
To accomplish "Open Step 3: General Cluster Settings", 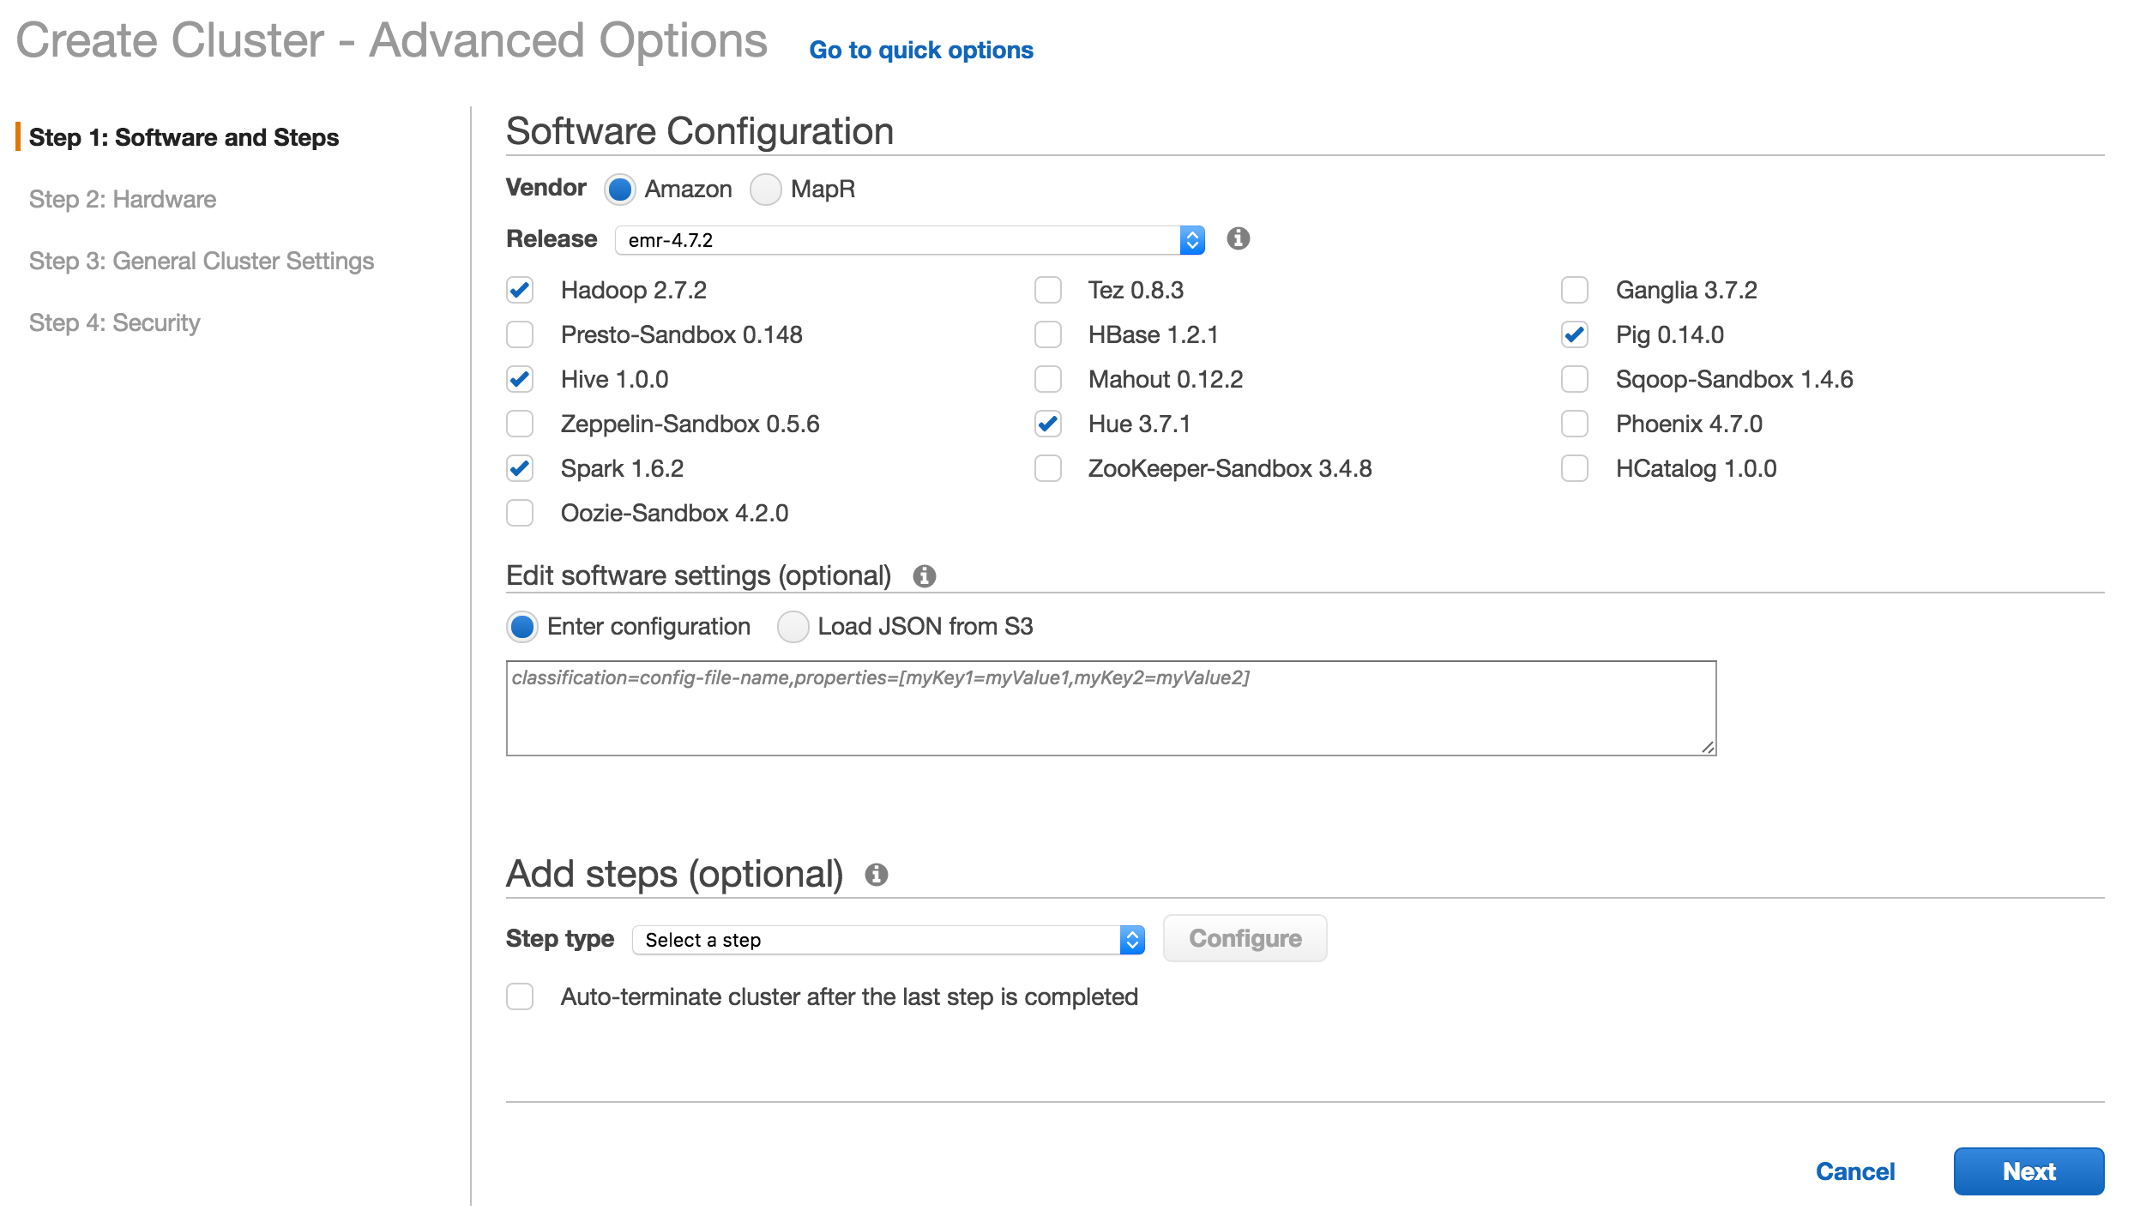I will (x=202, y=261).
